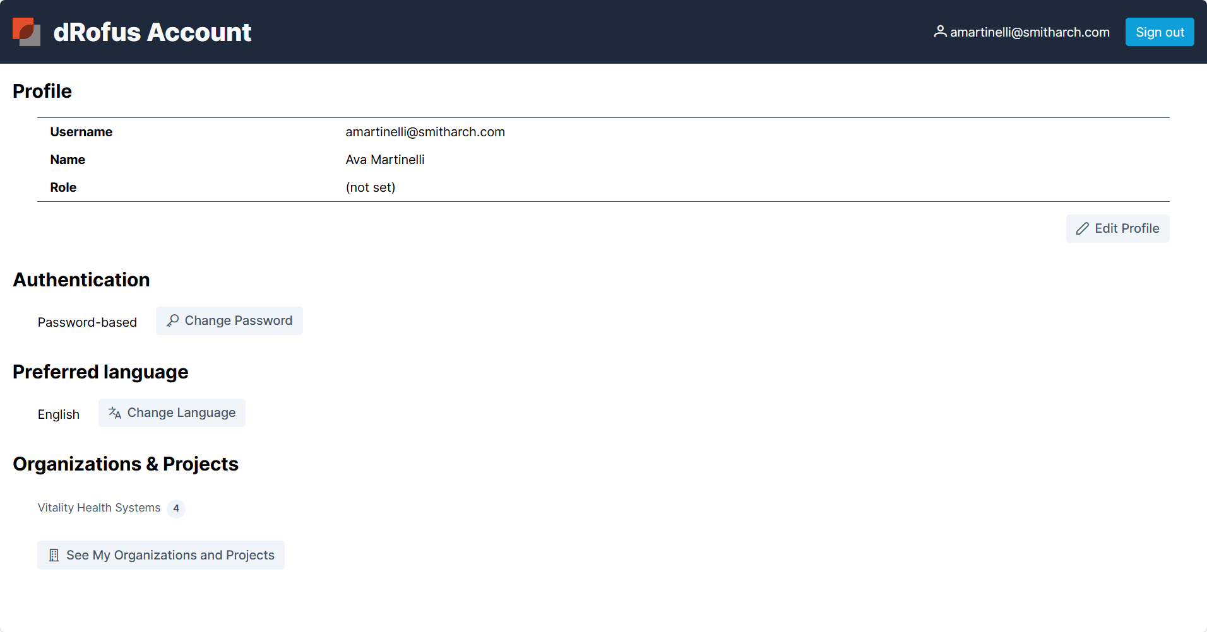
Task: Click the pencil icon beside Edit Profile
Action: tap(1083, 229)
